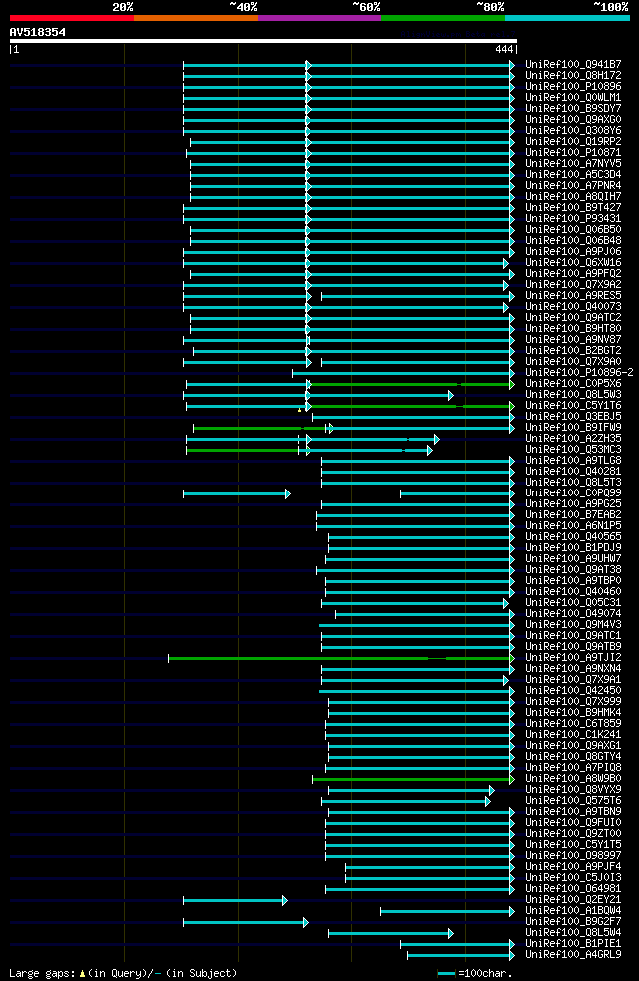Image resolution: width=639 pixels, height=981 pixels.
Task: Select hit label UniRef100_Q19RP2
Action: coord(573,142)
